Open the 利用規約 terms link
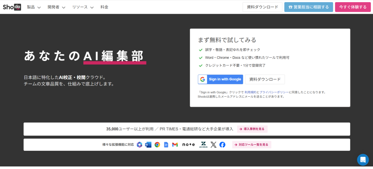Image resolution: width=373 pixels, height=169 pixels. (250, 92)
